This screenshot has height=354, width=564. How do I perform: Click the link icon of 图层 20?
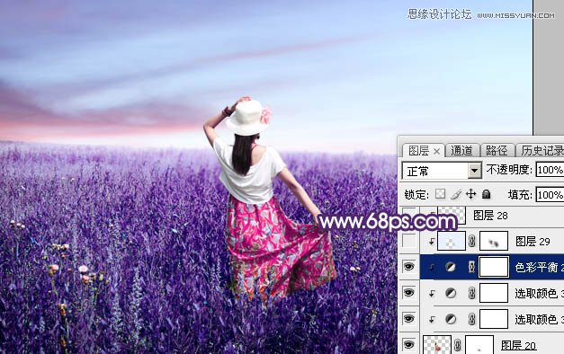click(x=458, y=345)
